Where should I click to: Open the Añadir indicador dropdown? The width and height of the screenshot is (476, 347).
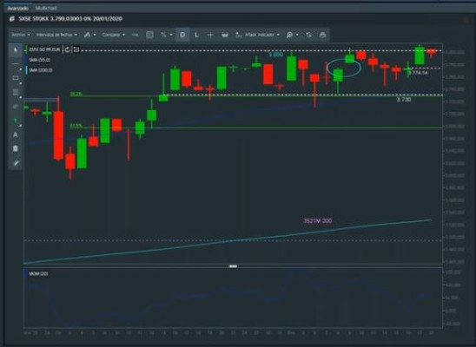point(262,35)
